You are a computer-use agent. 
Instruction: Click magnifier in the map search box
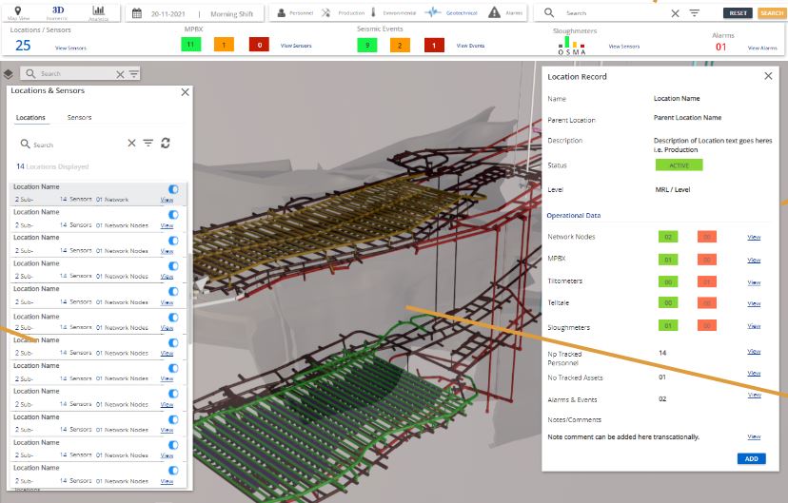(30, 74)
